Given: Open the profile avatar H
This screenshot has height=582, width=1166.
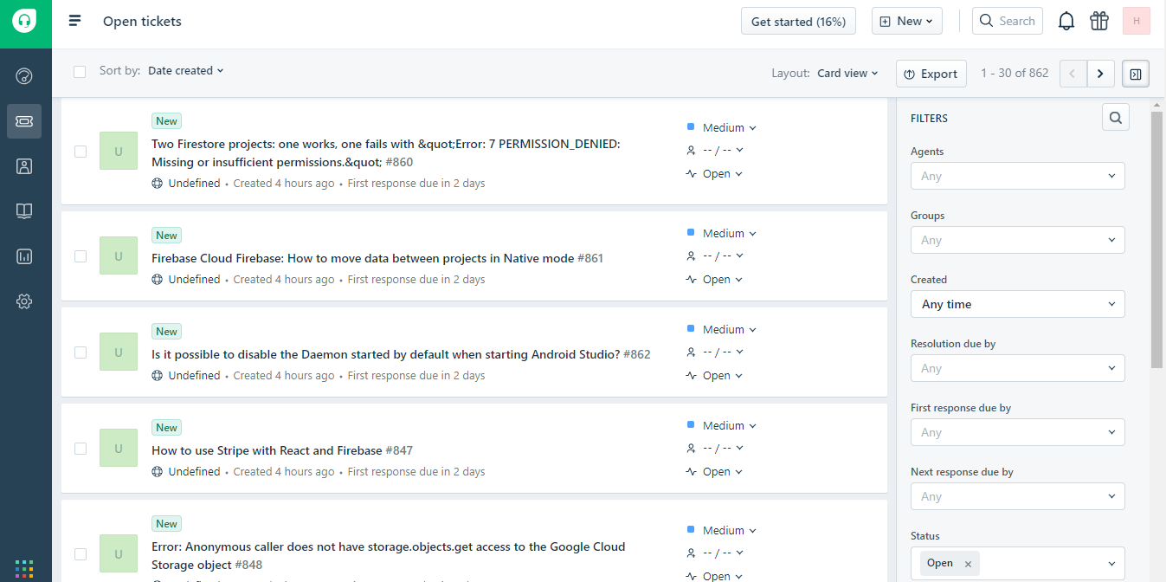Looking at the screenshot, I should (1137, 21).
